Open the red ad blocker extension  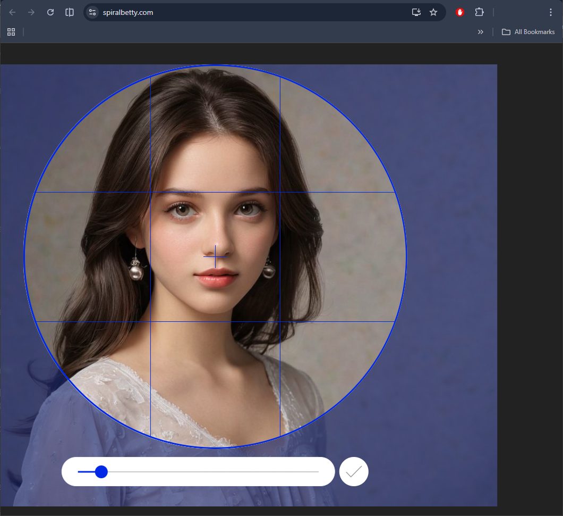point(460,12)
